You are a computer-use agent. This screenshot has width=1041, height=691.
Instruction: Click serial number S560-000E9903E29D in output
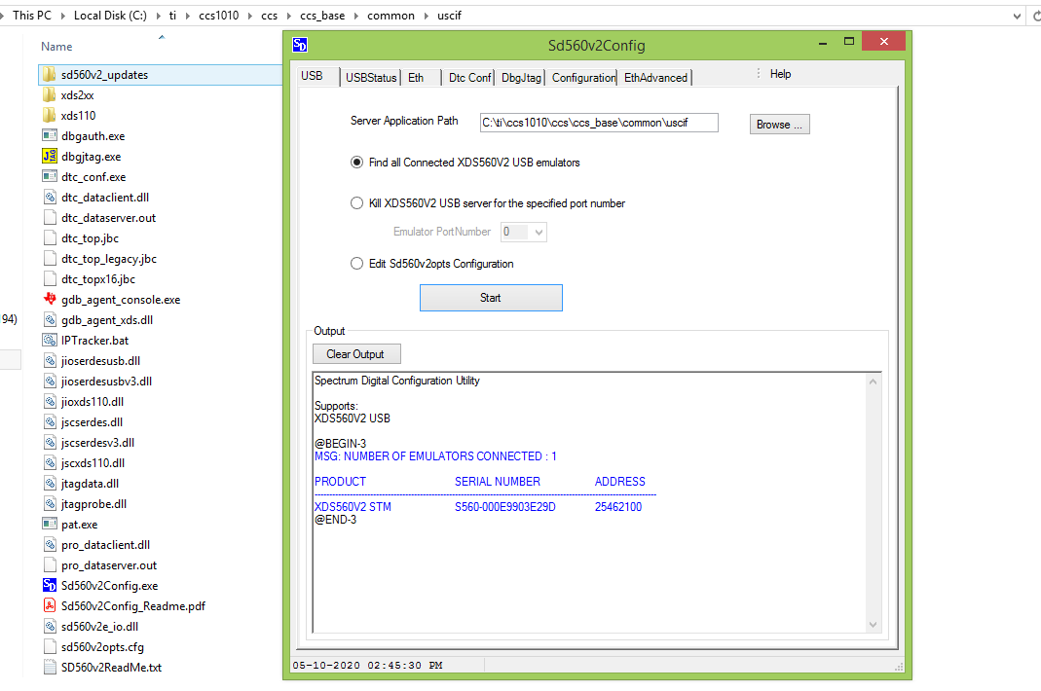pyautogui.click(x=505, y=507)
